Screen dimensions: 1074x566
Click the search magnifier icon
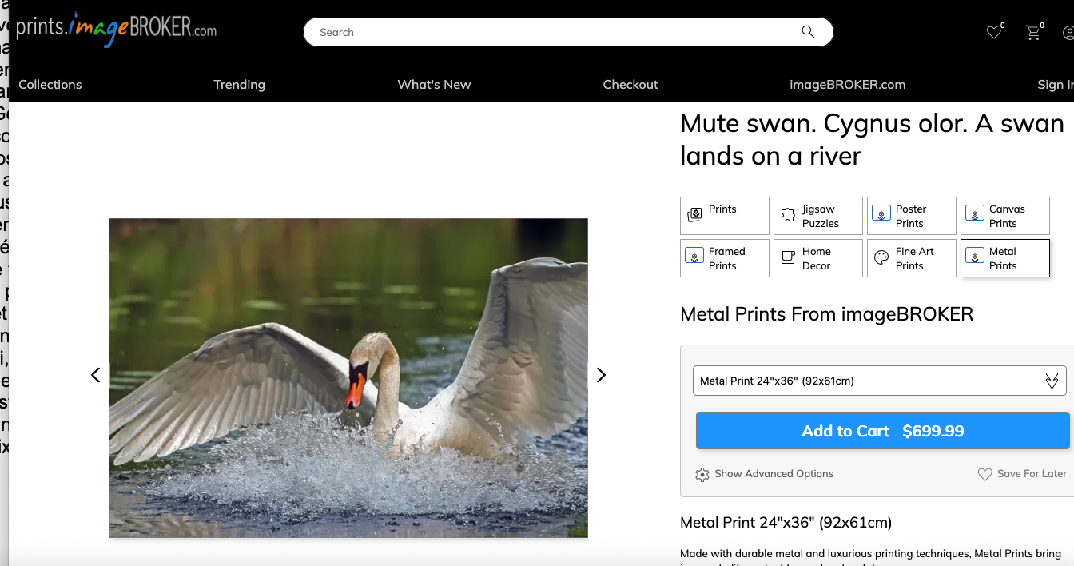click(x=808, y=32)
